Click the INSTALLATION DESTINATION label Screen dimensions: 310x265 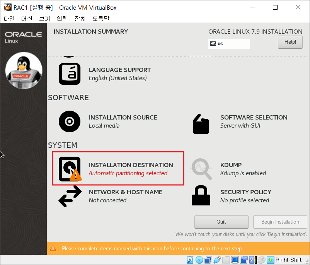pos(131,165)
